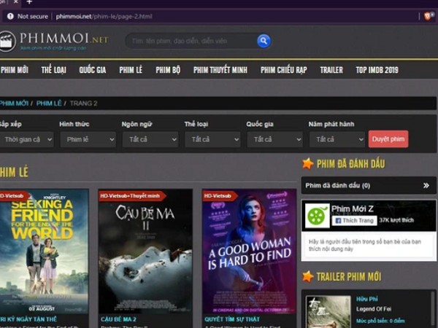The width and height of the screenshot is (438, 328).
Task: Open the Top IMDB 2019 menu
Action: 377,70
